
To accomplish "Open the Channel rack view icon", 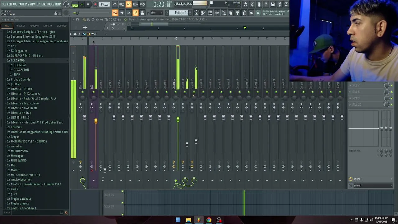I will click(x=210, y=13).
